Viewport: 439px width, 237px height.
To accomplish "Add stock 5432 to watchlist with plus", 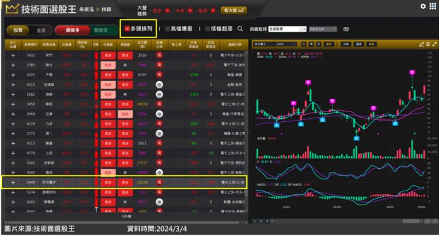I will (13, 55).
